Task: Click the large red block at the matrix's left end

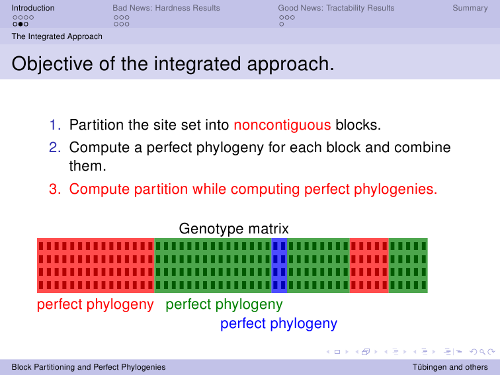Action: pos(96,265)
